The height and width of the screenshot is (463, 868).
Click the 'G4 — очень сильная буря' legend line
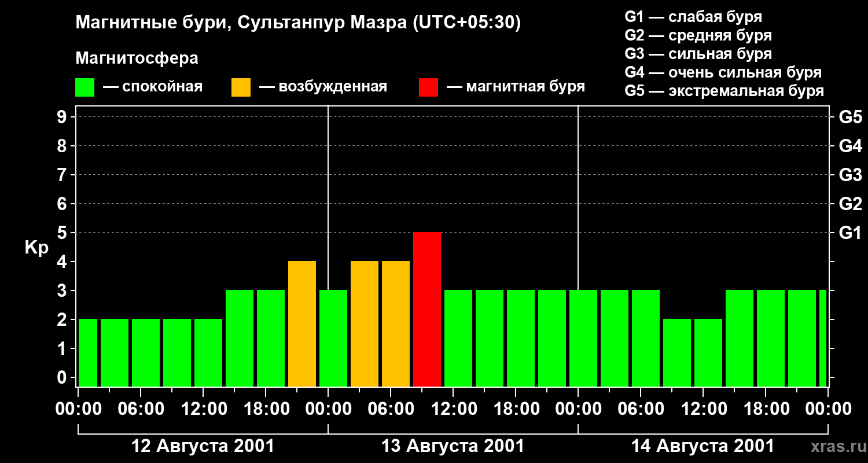pyautogui.click(x=723, y=72)
